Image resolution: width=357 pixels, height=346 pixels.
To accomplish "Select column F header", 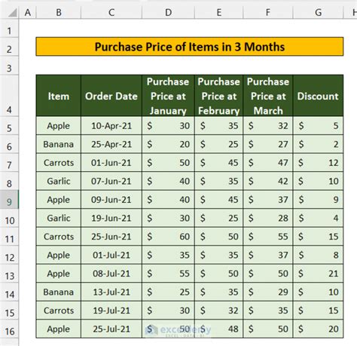I will point(268,12).
